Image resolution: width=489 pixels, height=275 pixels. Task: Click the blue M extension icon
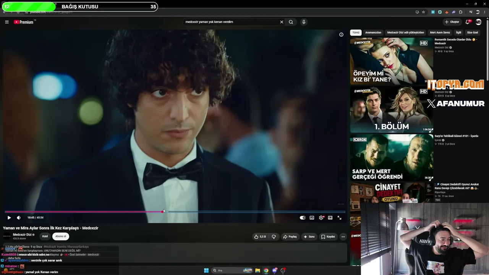tap(433, 12)
